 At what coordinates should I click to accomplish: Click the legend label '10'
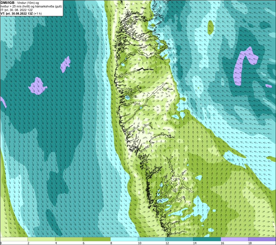coord(139,243)
